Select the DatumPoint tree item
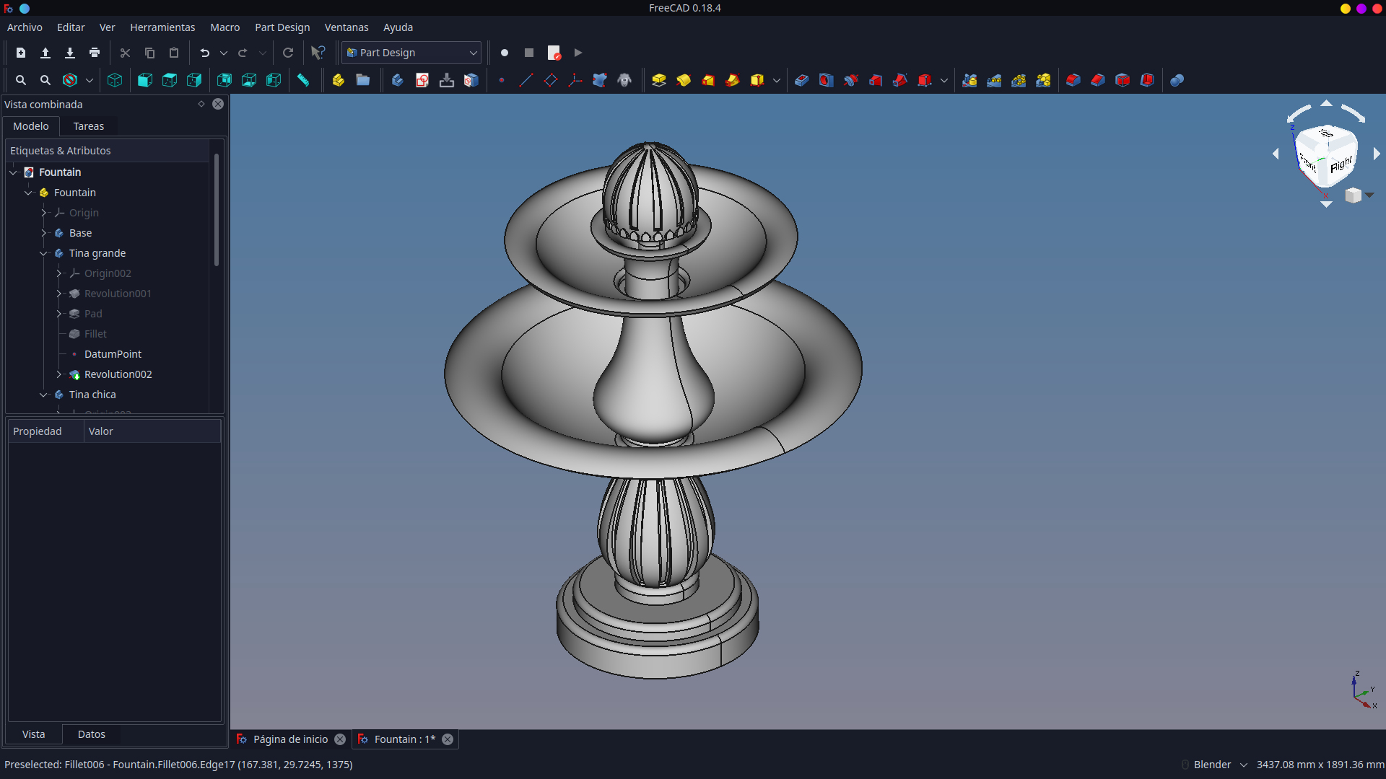The height and width of the screenshot is (779, 1386). (x=113, y=354)
